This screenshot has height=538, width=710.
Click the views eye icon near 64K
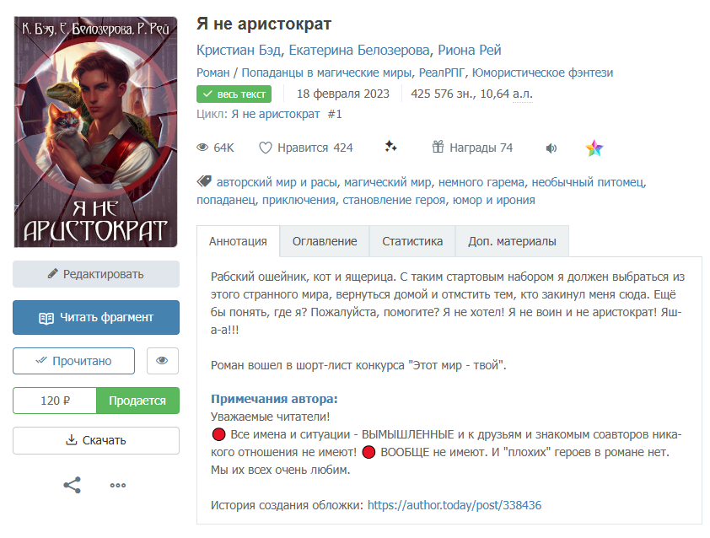click(202, 148)
